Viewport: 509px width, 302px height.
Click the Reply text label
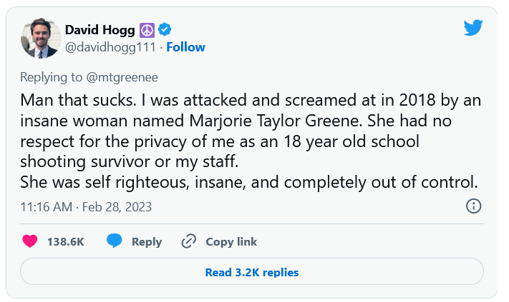coord(147,242)
